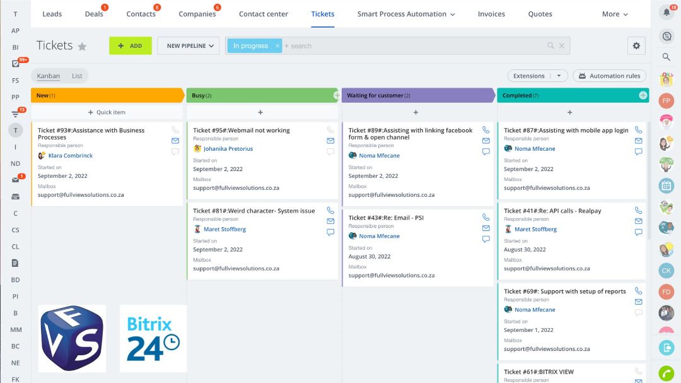Toggle the favorite star next to Tickets title
Screen dimensions: 681x383
(x=84, y=45)
